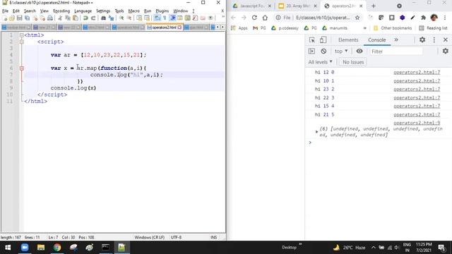Open DevTools three-dot customize menu
The image size is (452, 254).
434,40
